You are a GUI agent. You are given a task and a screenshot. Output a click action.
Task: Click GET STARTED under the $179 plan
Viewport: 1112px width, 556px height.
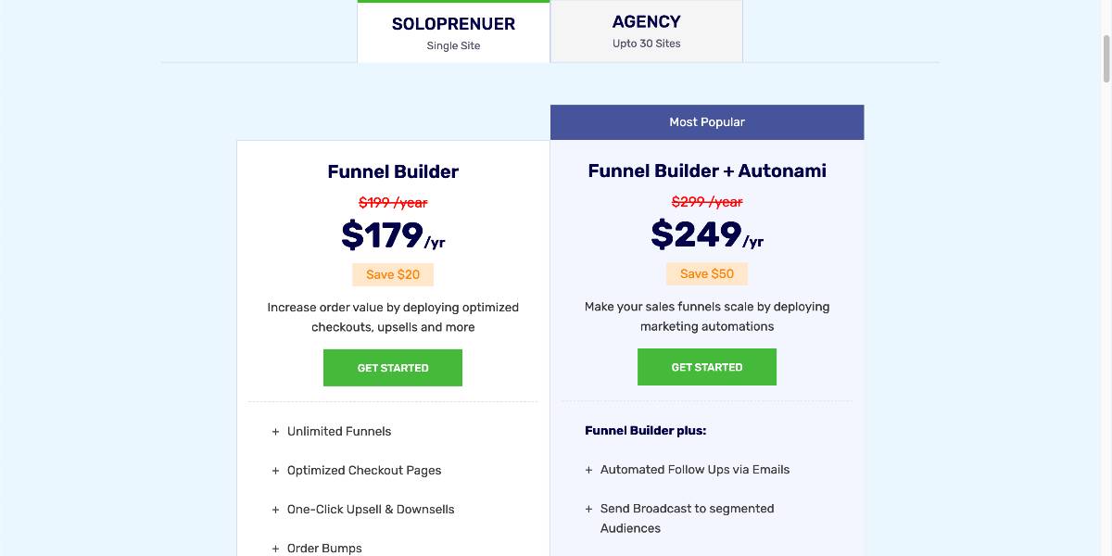392,368
